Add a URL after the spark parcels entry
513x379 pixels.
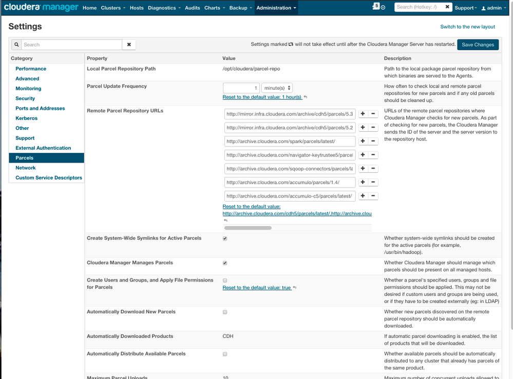(x=363, y=141)
